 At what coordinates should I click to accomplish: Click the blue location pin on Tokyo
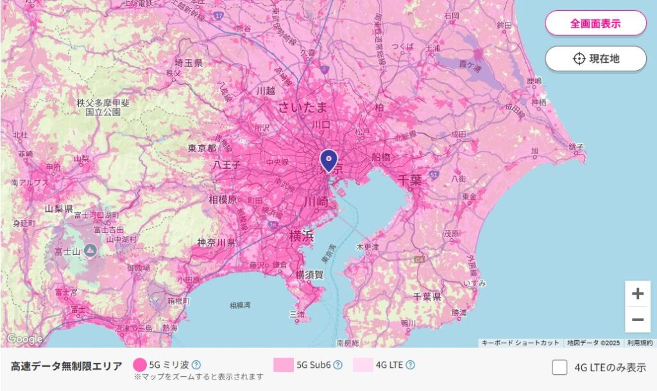coord(329,161)
